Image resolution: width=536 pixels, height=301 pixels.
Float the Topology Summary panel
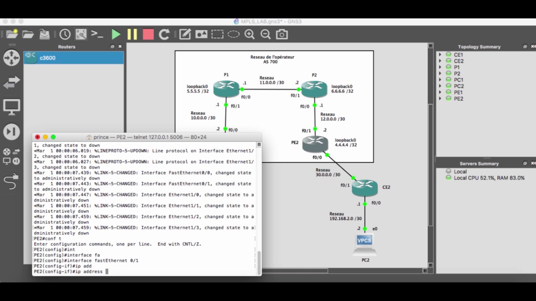tap(525, 47)
